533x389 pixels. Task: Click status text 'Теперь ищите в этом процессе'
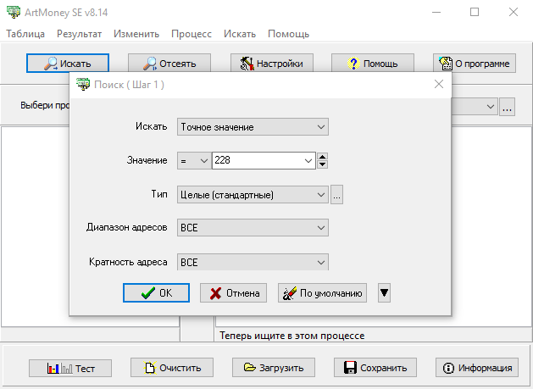292,336
